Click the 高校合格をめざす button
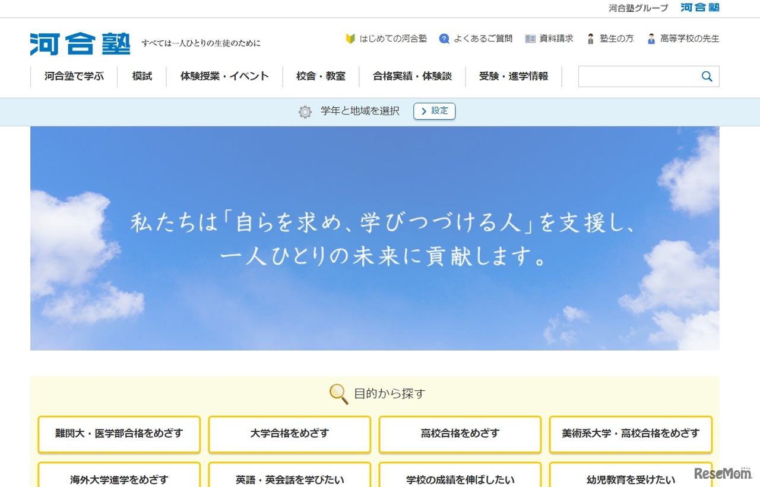The height and width of the screenshot is (487, 760). click(460, 434)
